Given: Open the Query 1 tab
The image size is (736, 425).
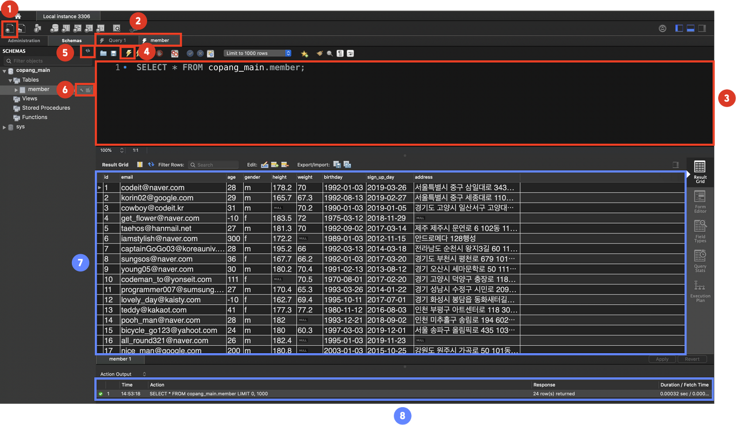Looking at the screenshot, I should (117, 41).
